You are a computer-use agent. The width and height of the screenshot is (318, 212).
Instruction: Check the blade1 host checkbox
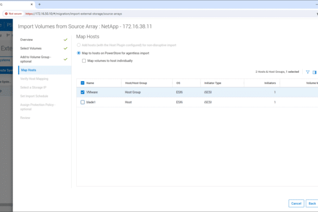click(x=83, y=102)
